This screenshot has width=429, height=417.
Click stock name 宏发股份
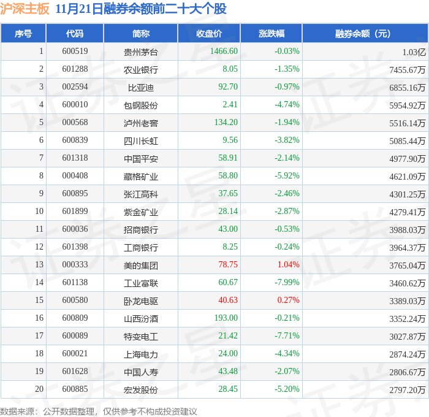tap(140, 390)
